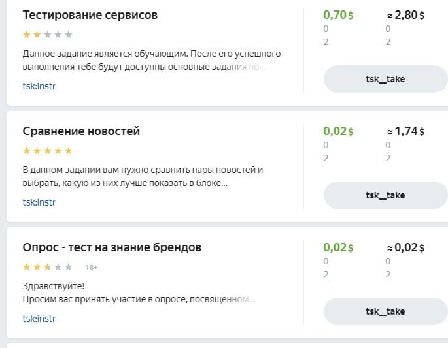Open the Тестирование сервисов task title
Screen dimensions: 448x348
click(x=90, y=15)
